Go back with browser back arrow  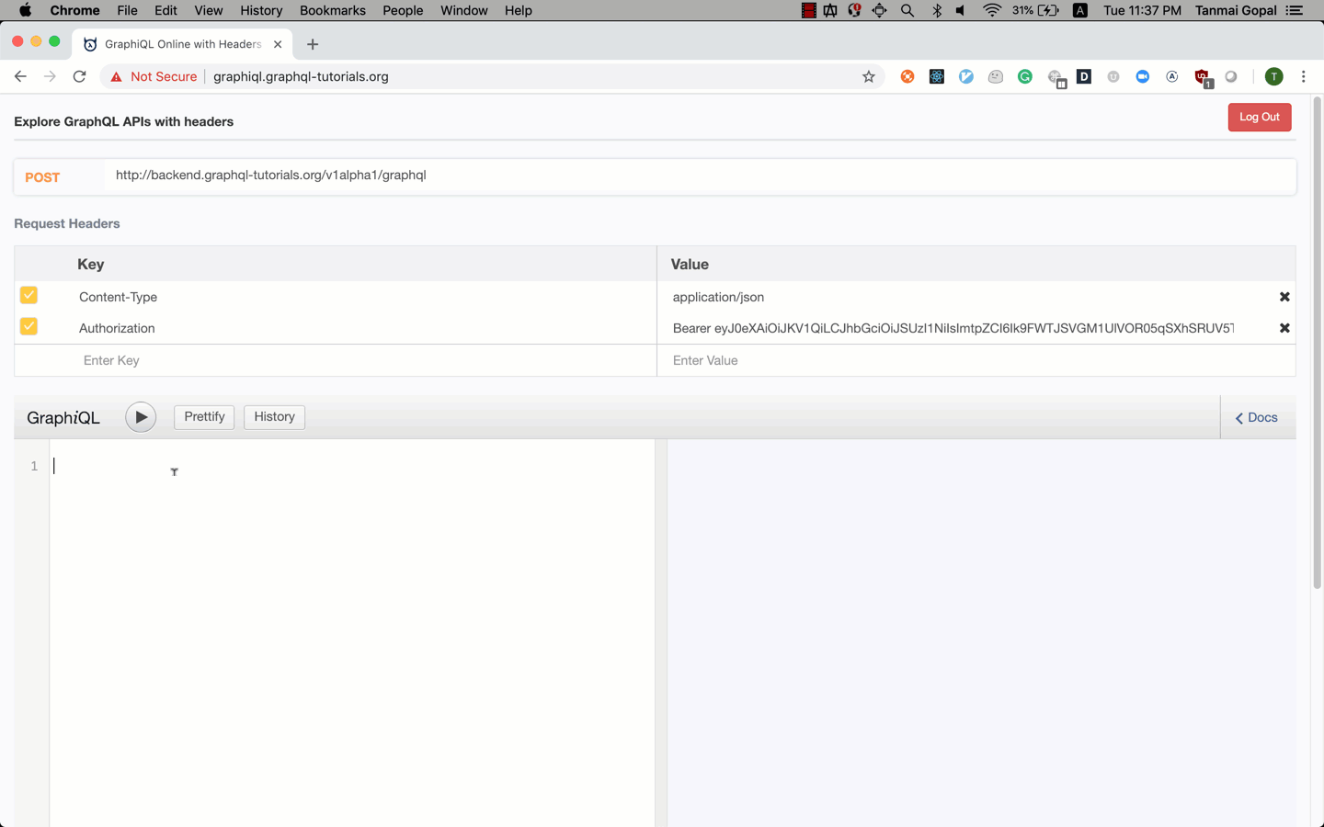tap(20, 76)
